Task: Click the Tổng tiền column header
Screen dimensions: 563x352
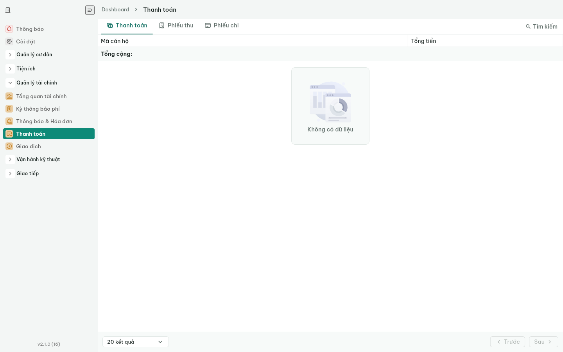Action: tap(485, 41)
